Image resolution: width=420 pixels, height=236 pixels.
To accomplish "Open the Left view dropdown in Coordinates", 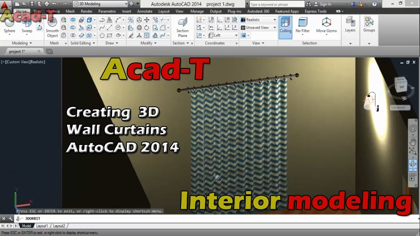I will (223, 35).
